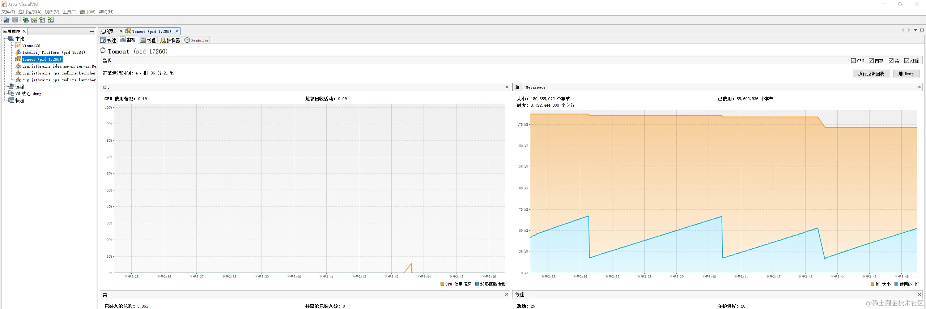926x309 pixels.
Task: Click the Add Remote Host toolbar icon
Action: (26, 20)
